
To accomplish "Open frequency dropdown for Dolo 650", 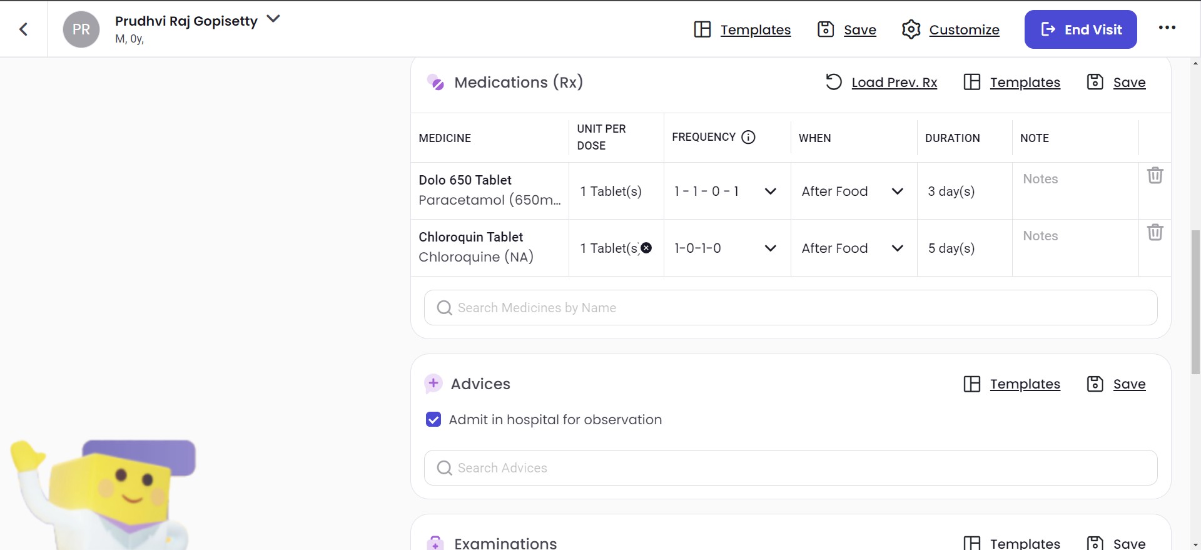I will coord(770,191).
